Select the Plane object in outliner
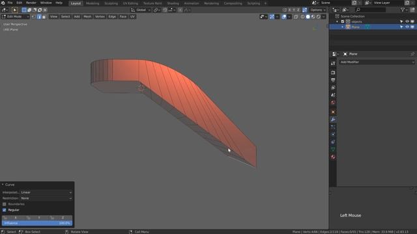This screenshot has height=234, width=417. pyautogui.click(x=355, y=27)
